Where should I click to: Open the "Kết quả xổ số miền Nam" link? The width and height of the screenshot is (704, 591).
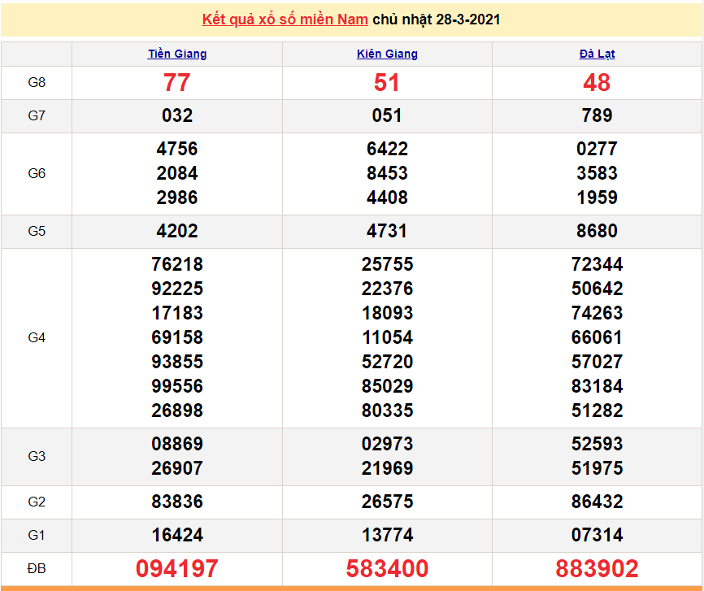[x=285, y=20]
